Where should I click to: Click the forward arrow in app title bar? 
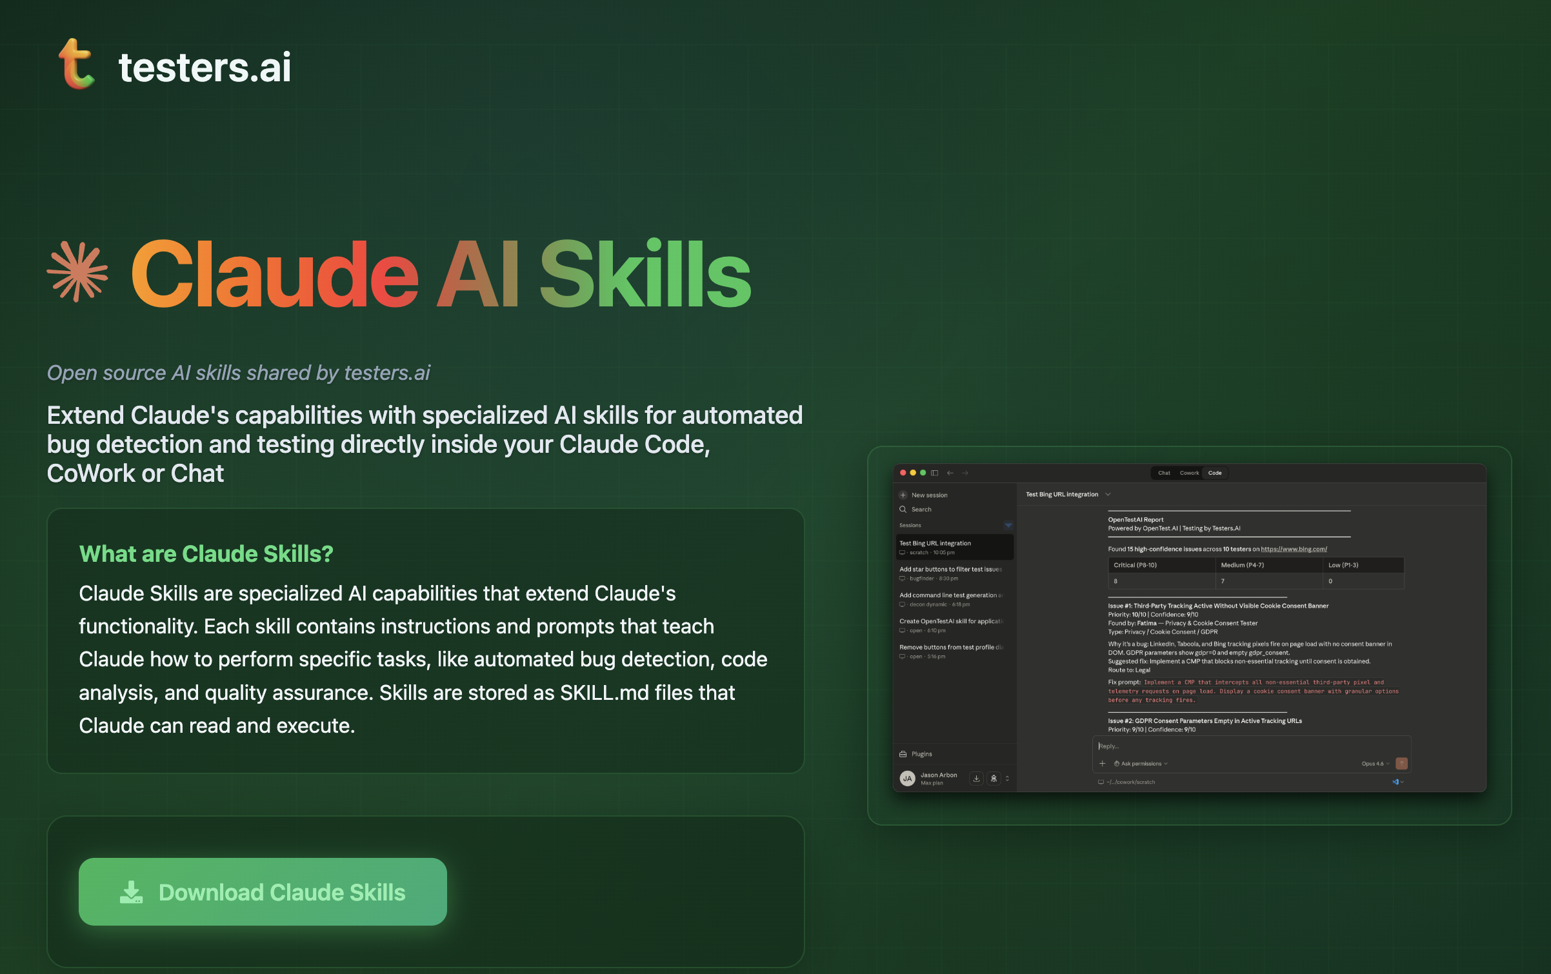(965, 473)
